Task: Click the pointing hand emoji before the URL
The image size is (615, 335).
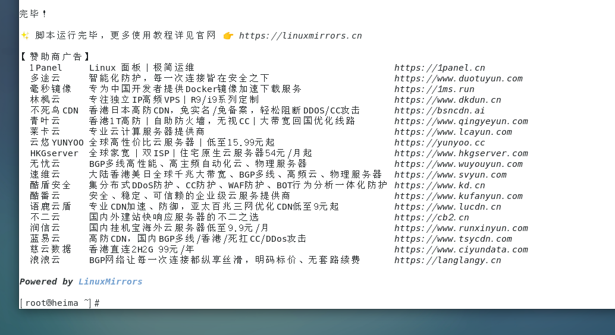Action: (x=228, y=36)
